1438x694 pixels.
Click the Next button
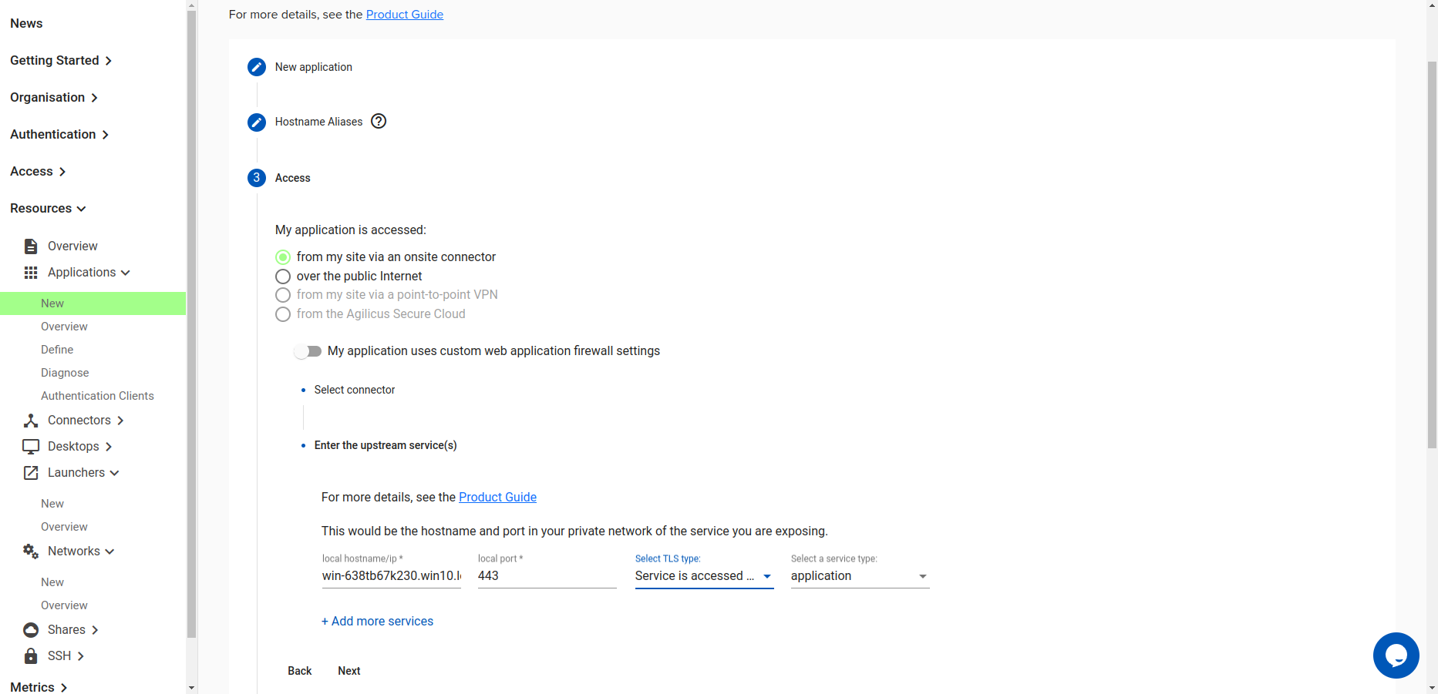tap(349, 670)
